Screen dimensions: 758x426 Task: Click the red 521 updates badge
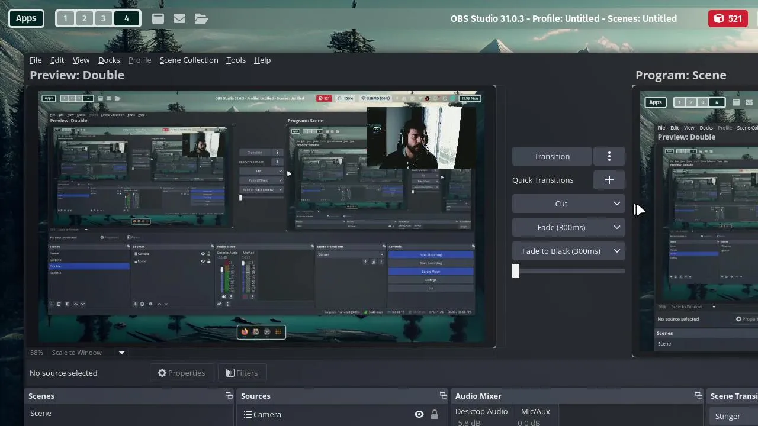pyautogui.click(x=728, y=18)
